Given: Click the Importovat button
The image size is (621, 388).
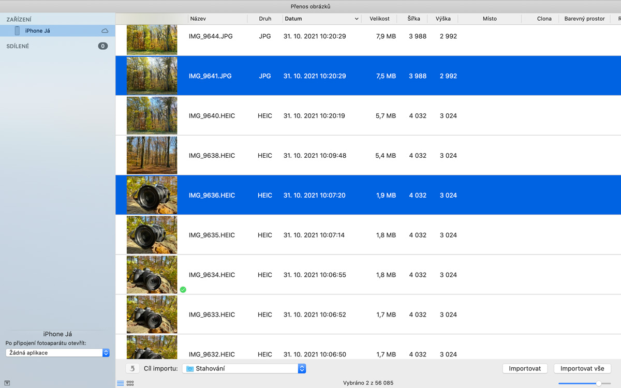Looking at the screenshot, I should (525, 368).
